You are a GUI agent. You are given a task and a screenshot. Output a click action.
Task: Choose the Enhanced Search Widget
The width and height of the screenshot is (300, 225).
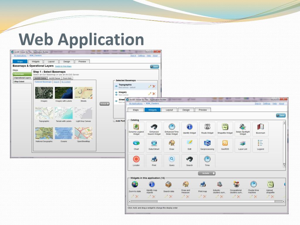tap(154, 129)
